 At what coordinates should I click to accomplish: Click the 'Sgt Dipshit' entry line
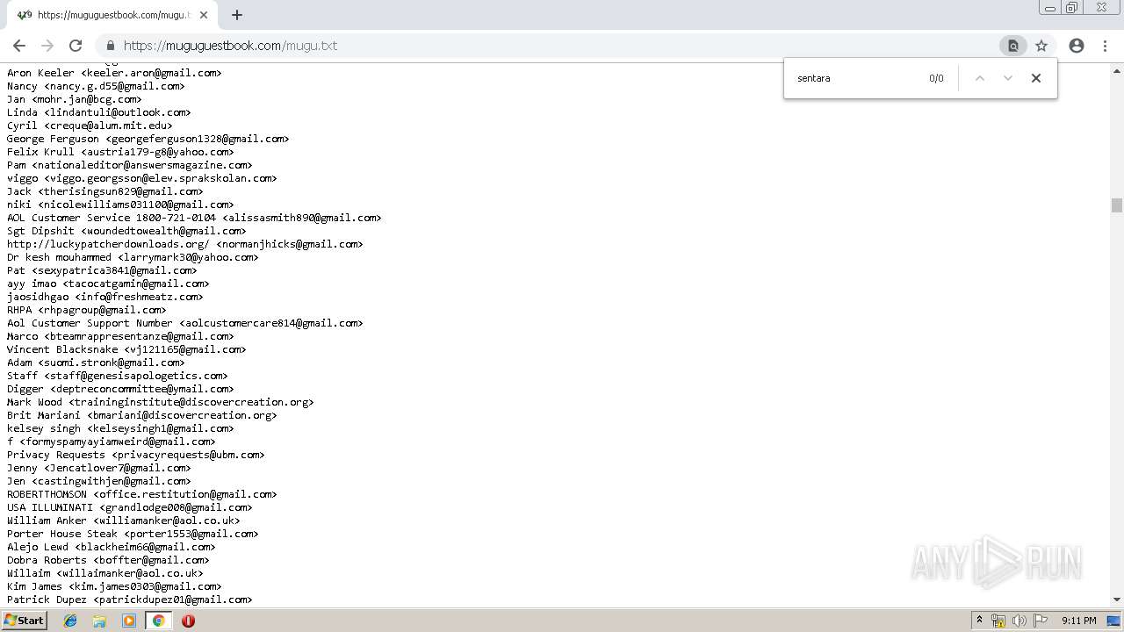pos(126,231)
